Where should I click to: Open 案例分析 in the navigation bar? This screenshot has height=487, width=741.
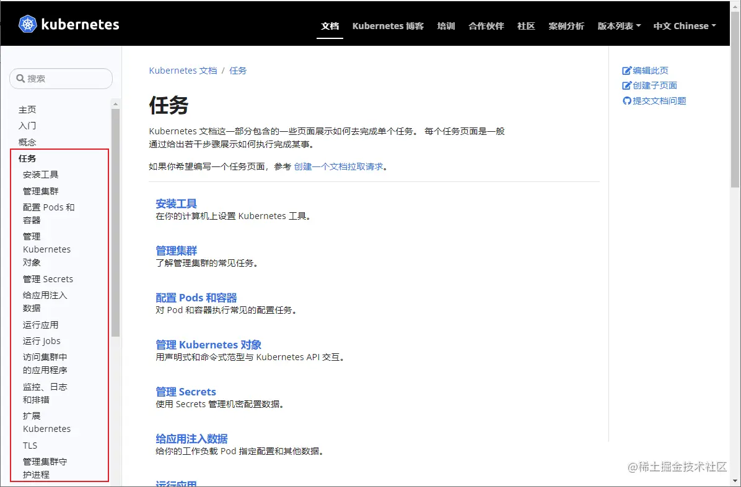coord(566,26)
